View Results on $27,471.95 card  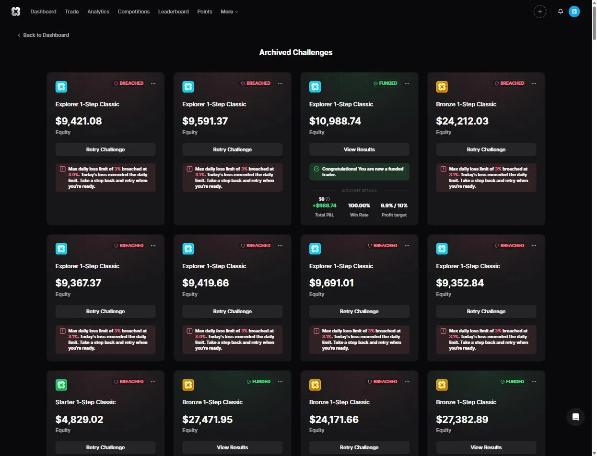(x=233, y=447)
